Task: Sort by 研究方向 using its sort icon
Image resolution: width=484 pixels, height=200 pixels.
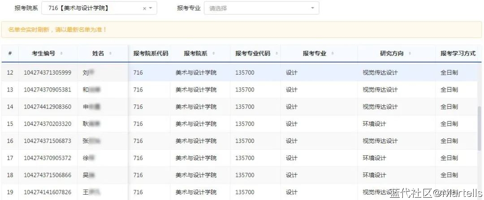Action: [x=410, y=54]
